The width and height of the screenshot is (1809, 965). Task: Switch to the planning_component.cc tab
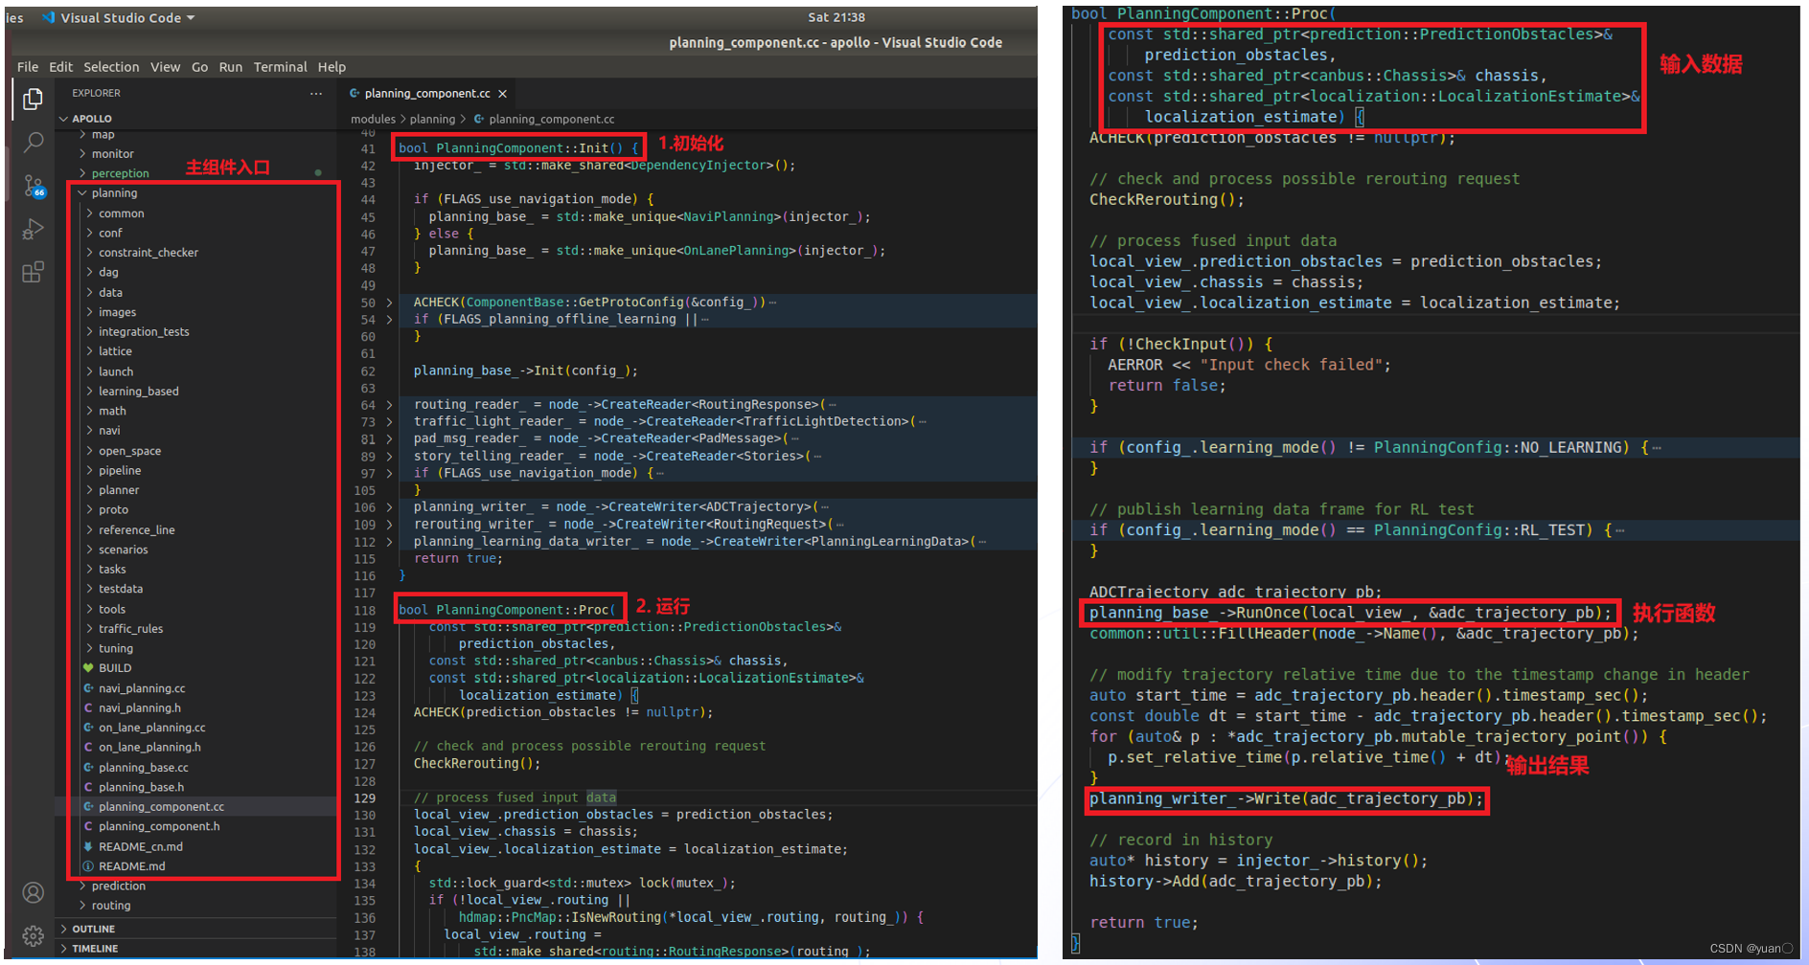(x=428, y=93)
